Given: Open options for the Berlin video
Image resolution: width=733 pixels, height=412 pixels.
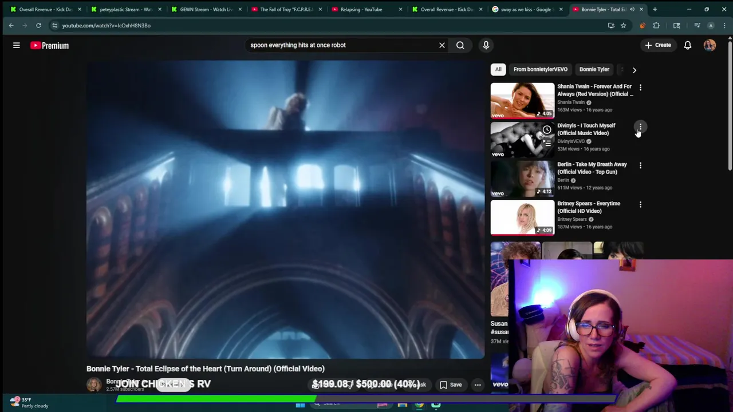Looking at the screenshot, I should tap(640, 165).
